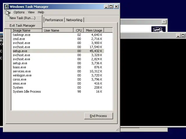Click the End Process button

pos(99,116)
